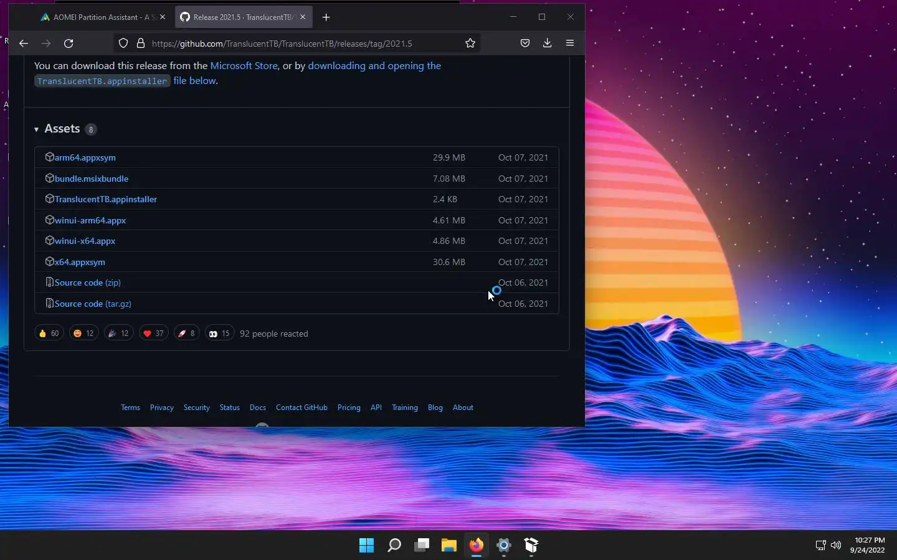The image size is (897, 560).
Task: Open taskbar Search
Action: point(394,546)
